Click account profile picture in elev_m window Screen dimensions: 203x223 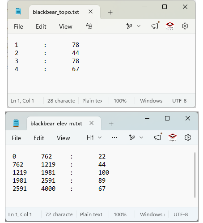point(173,137)
